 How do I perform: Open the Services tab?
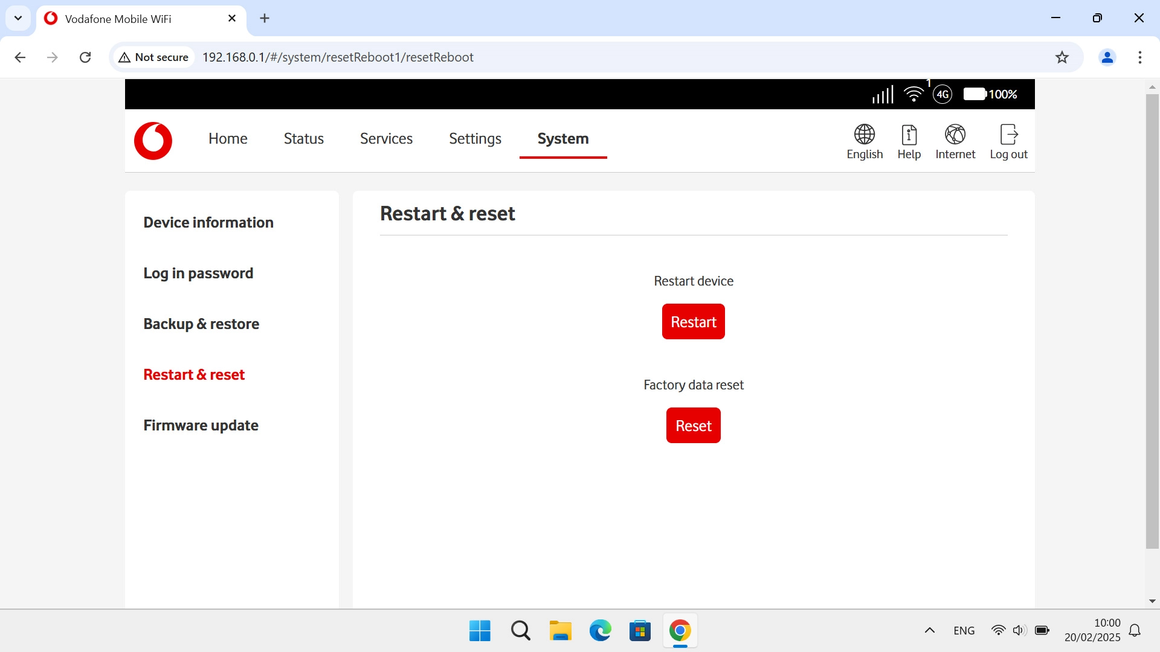coord(386,139)
